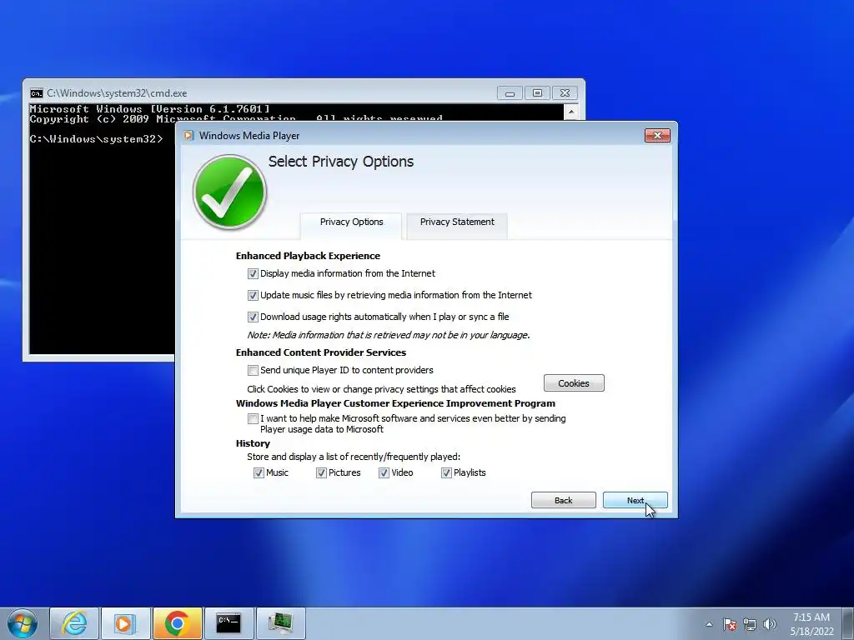The image size is (854, 640).
Task: Launch Google Chrome from the taskbar
Action: pyautogui.click(x=177, y=623)
